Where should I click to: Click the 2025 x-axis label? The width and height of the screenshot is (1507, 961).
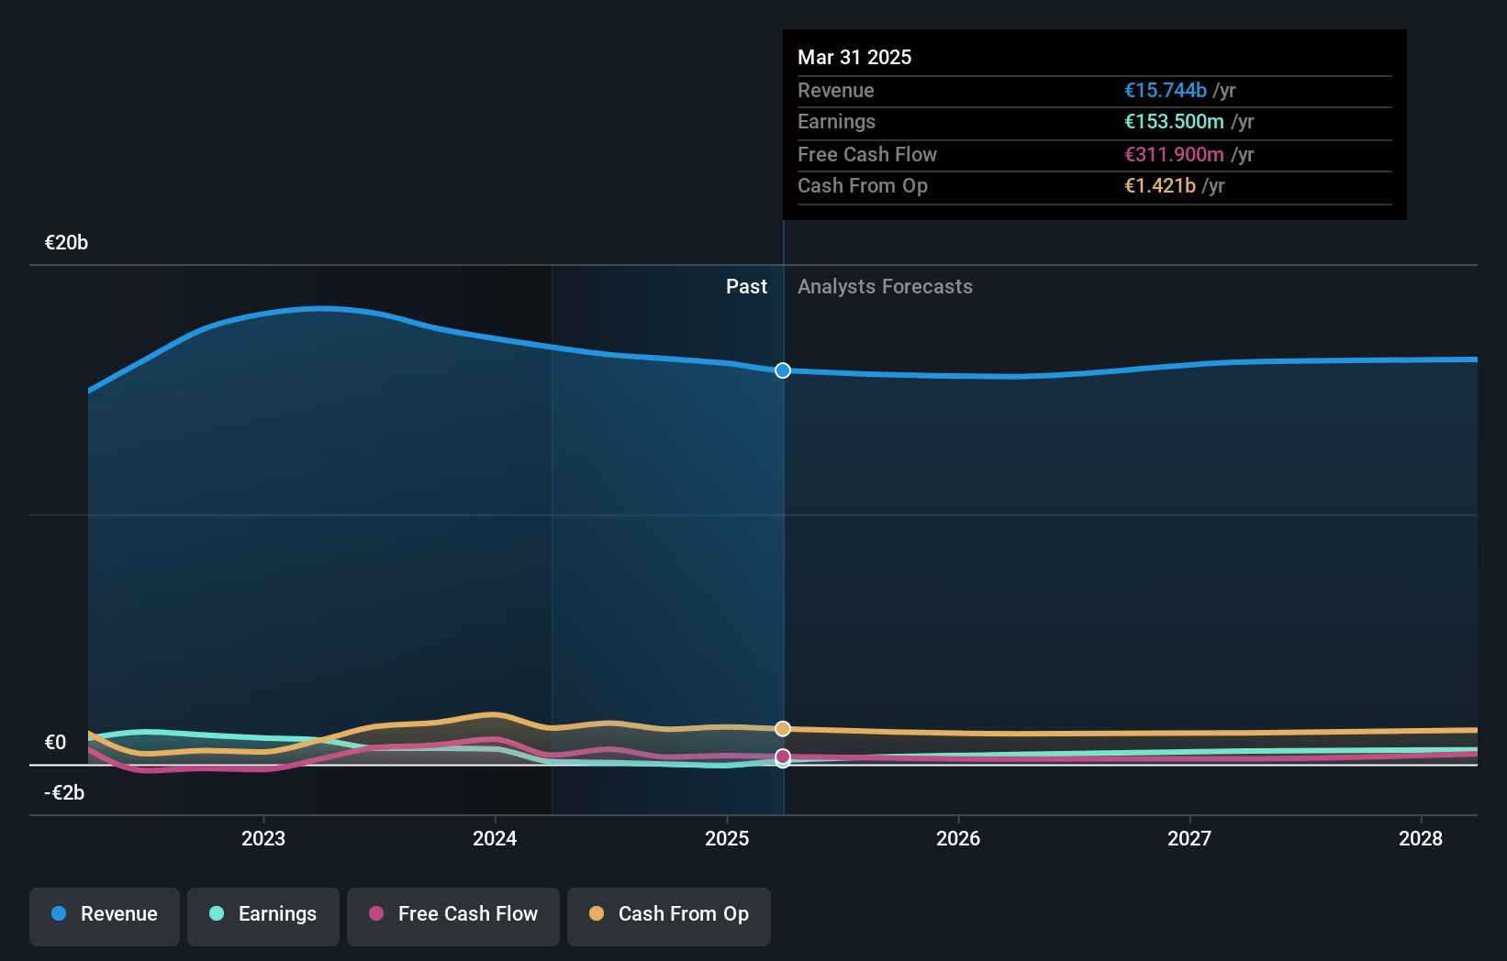click(727, 838)
